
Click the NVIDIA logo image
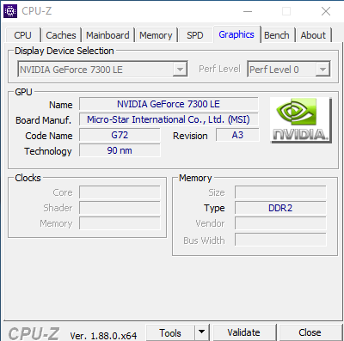pos(301,120)
